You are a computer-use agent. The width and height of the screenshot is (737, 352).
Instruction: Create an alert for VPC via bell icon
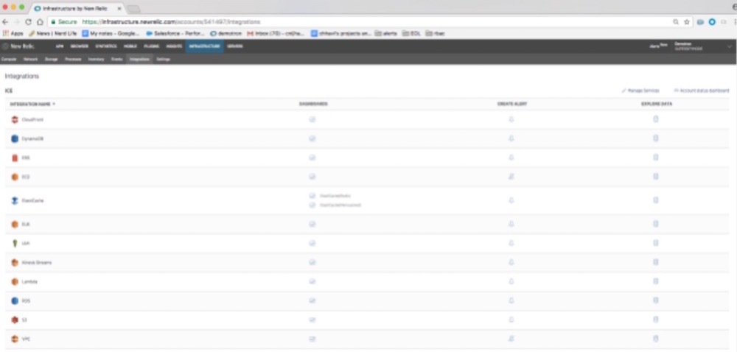(511, 339)
